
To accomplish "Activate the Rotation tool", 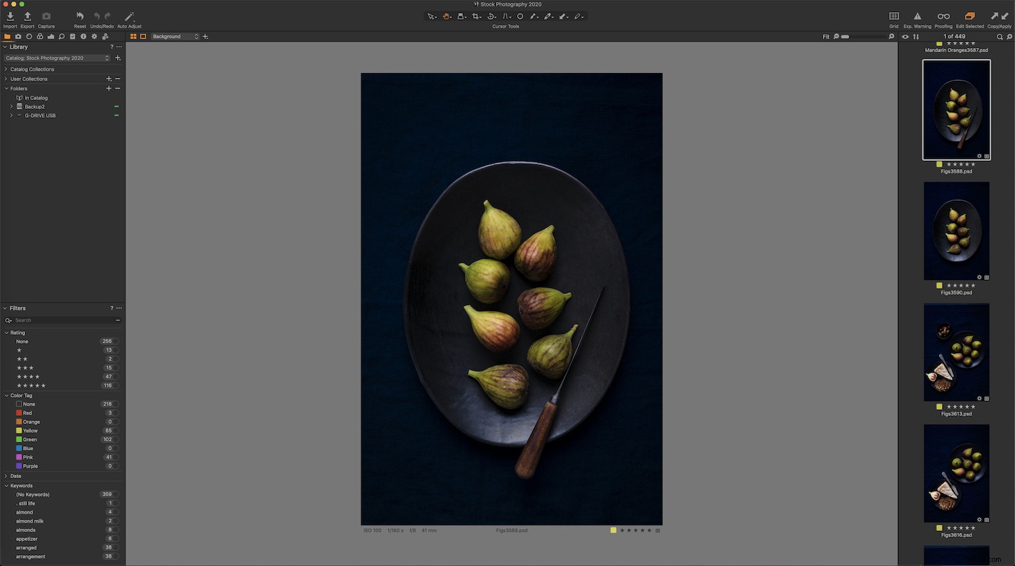I will point(491,16).
